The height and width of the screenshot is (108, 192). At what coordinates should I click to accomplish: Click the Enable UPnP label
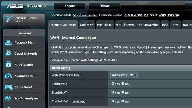(x=60, y=101)
